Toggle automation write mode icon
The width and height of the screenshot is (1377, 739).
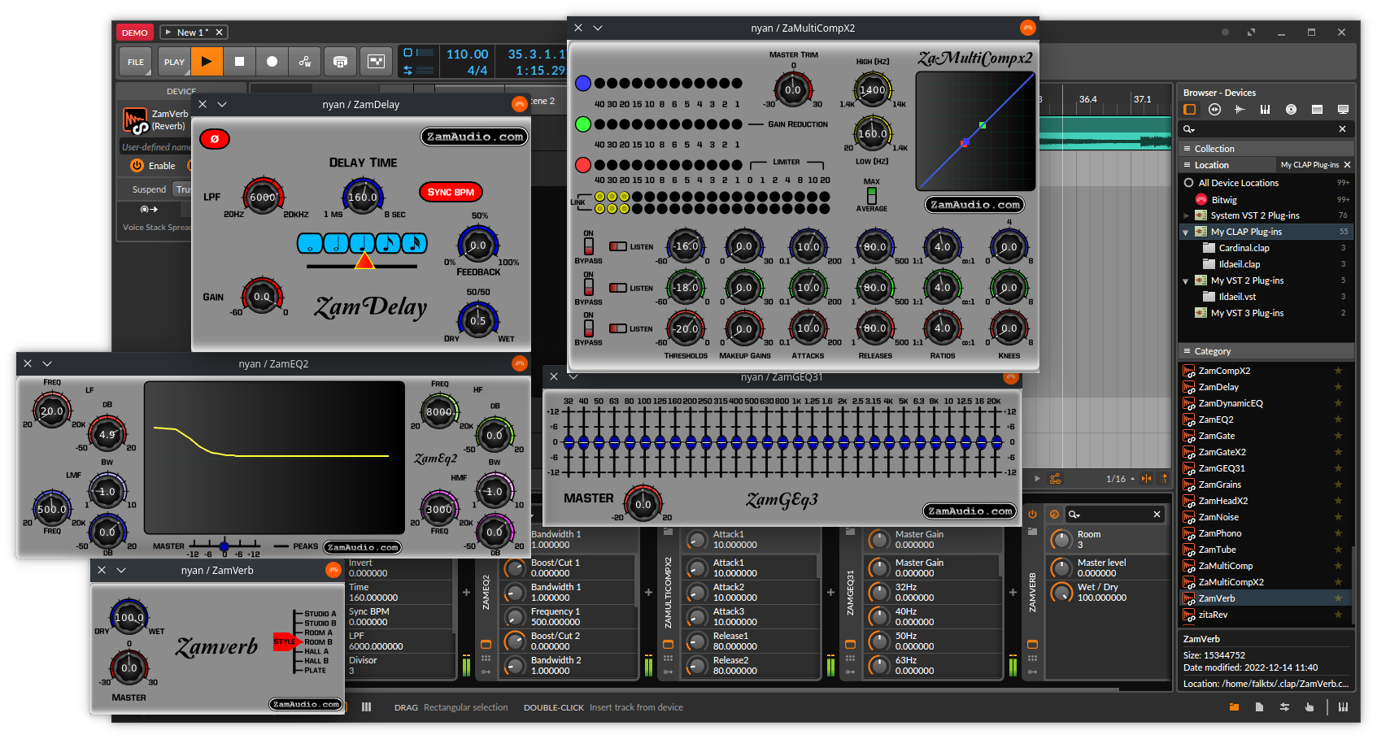(x=305, y=62)
